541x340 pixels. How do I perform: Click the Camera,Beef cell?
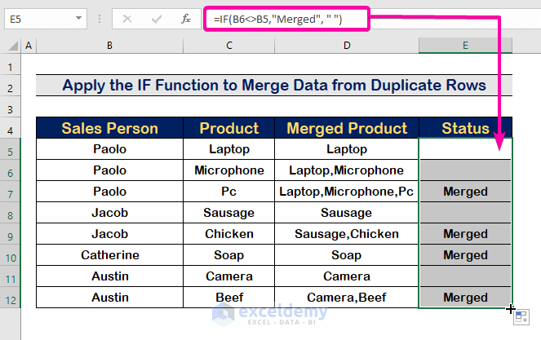pyautogui.click(x=347, y=298)
